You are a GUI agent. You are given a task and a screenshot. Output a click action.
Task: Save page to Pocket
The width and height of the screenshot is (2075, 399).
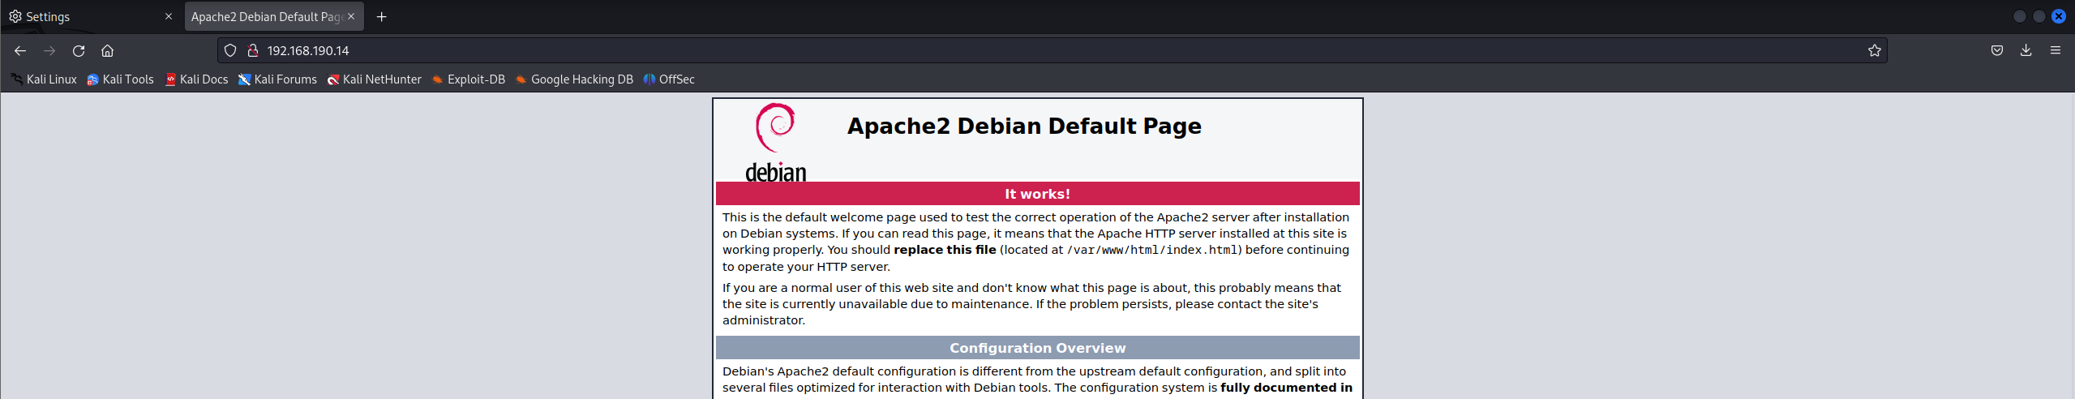(1996, 50)
